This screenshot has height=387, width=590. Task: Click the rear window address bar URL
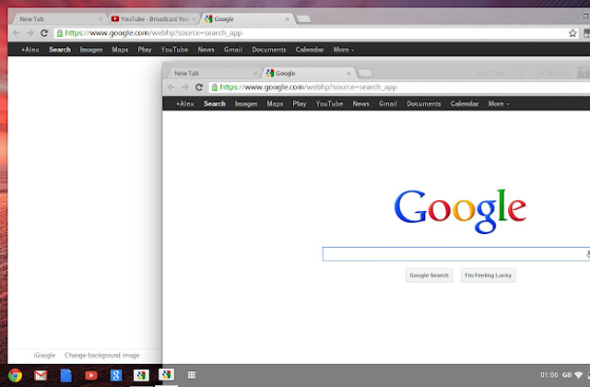click(154, 33)
